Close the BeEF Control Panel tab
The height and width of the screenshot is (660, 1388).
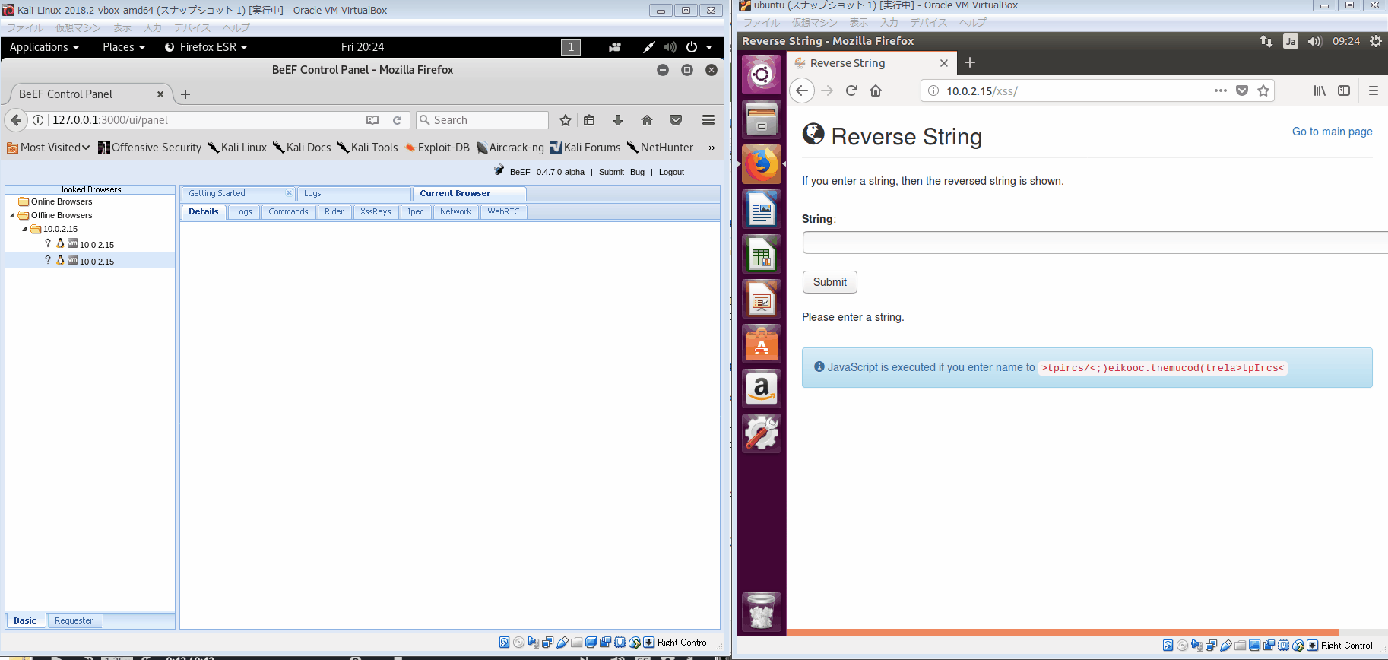point(160,94)
